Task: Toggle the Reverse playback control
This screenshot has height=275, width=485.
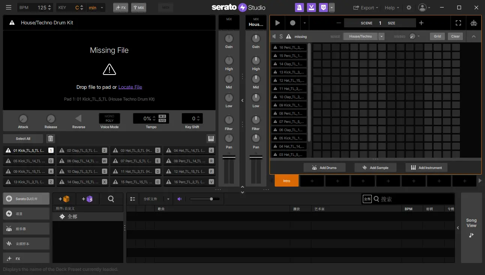Action: click(78, 118)
